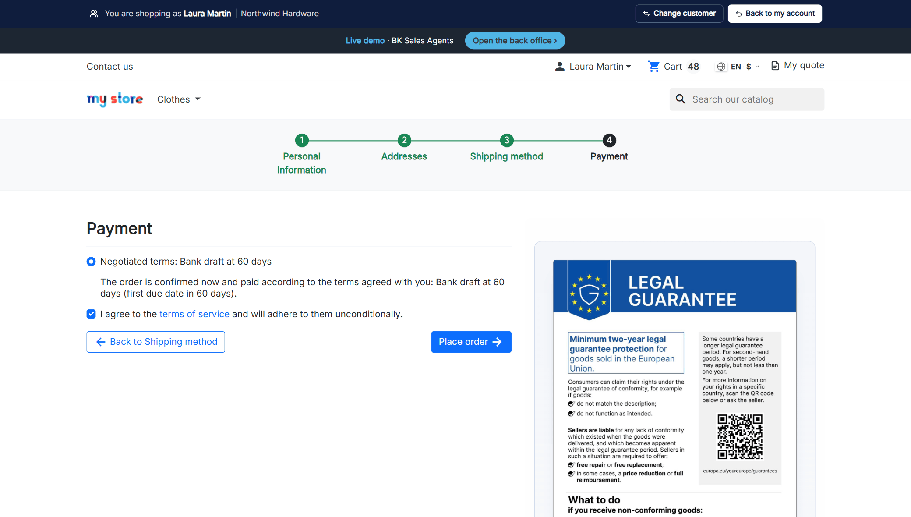Screen dimensions: 911x517
Task: Go to Personal Information step
Action: [x=302, y=163]
